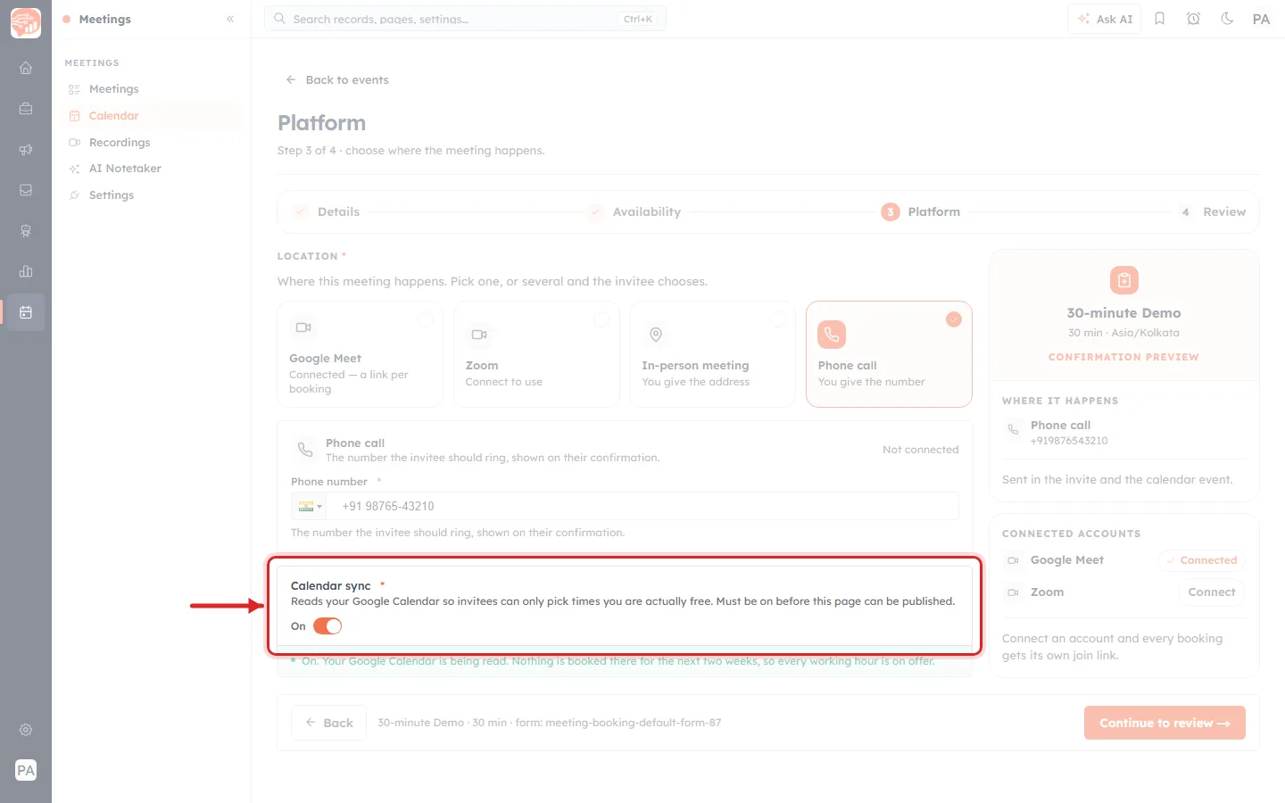Select the Zoom location card
Viewport: 1285px width, 803px height.
click(x=536, y=354)
